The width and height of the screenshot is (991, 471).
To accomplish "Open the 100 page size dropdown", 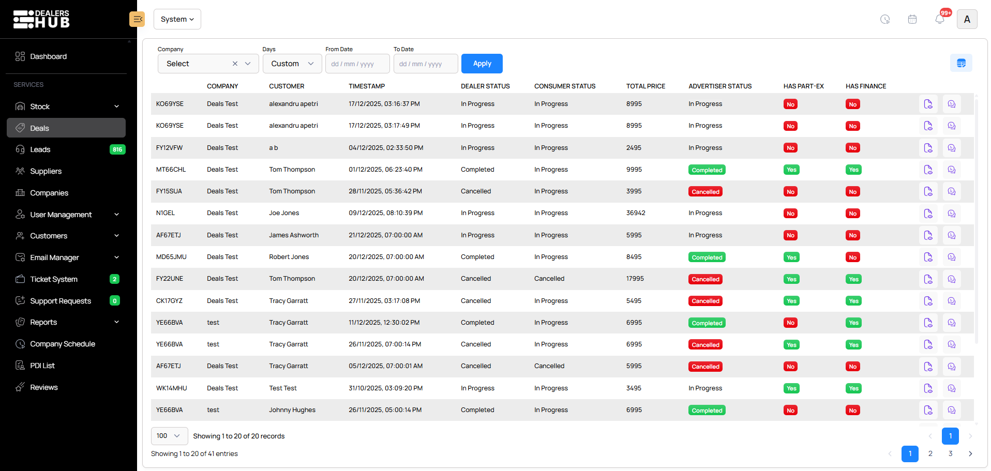I will pyautogui.click(x=169, y=436).
